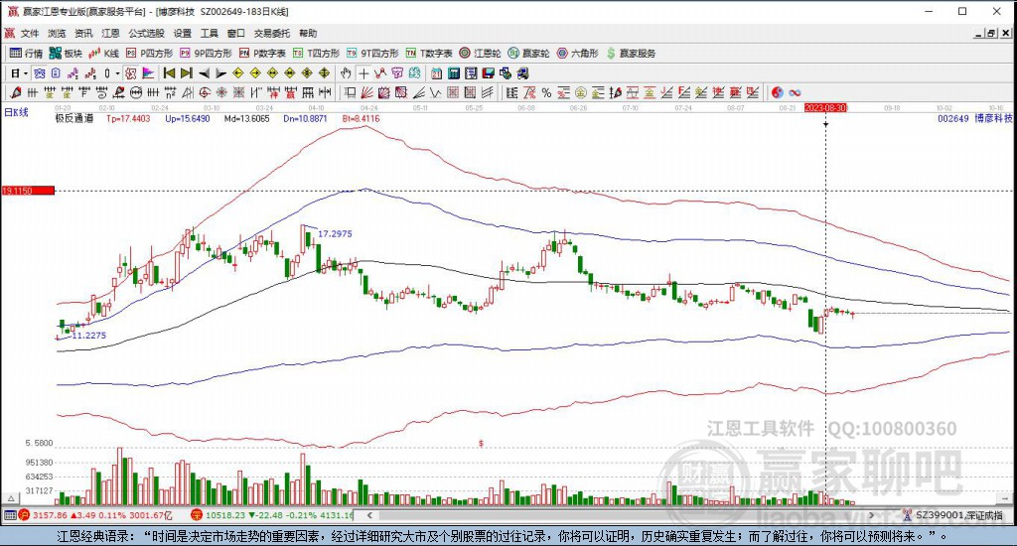Open the 六角形 hexagon tool
Image resolution: width=1017 pixels, height=546 pixels.
577,54
